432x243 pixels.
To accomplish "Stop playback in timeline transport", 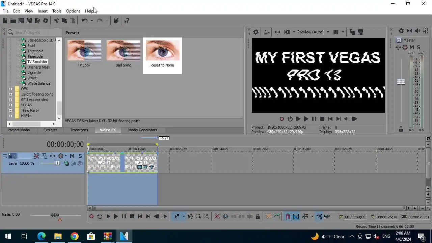I will pyautogui.click(x=132, y=217).
